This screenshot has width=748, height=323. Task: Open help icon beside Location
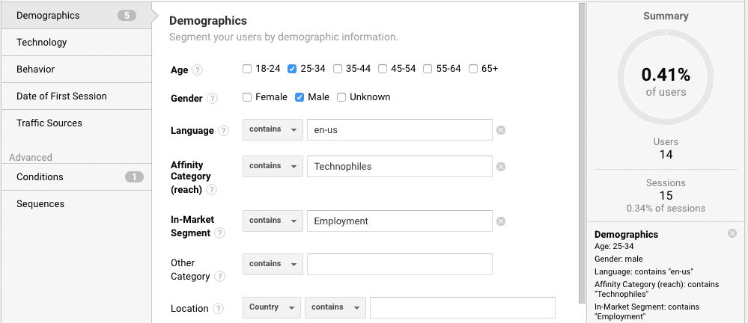218,309
